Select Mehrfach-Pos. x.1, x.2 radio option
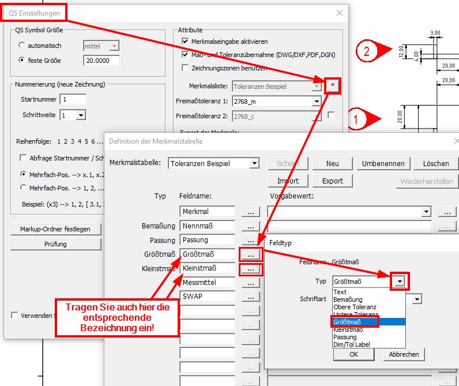 pyautogui.click(x=23, y=174)
